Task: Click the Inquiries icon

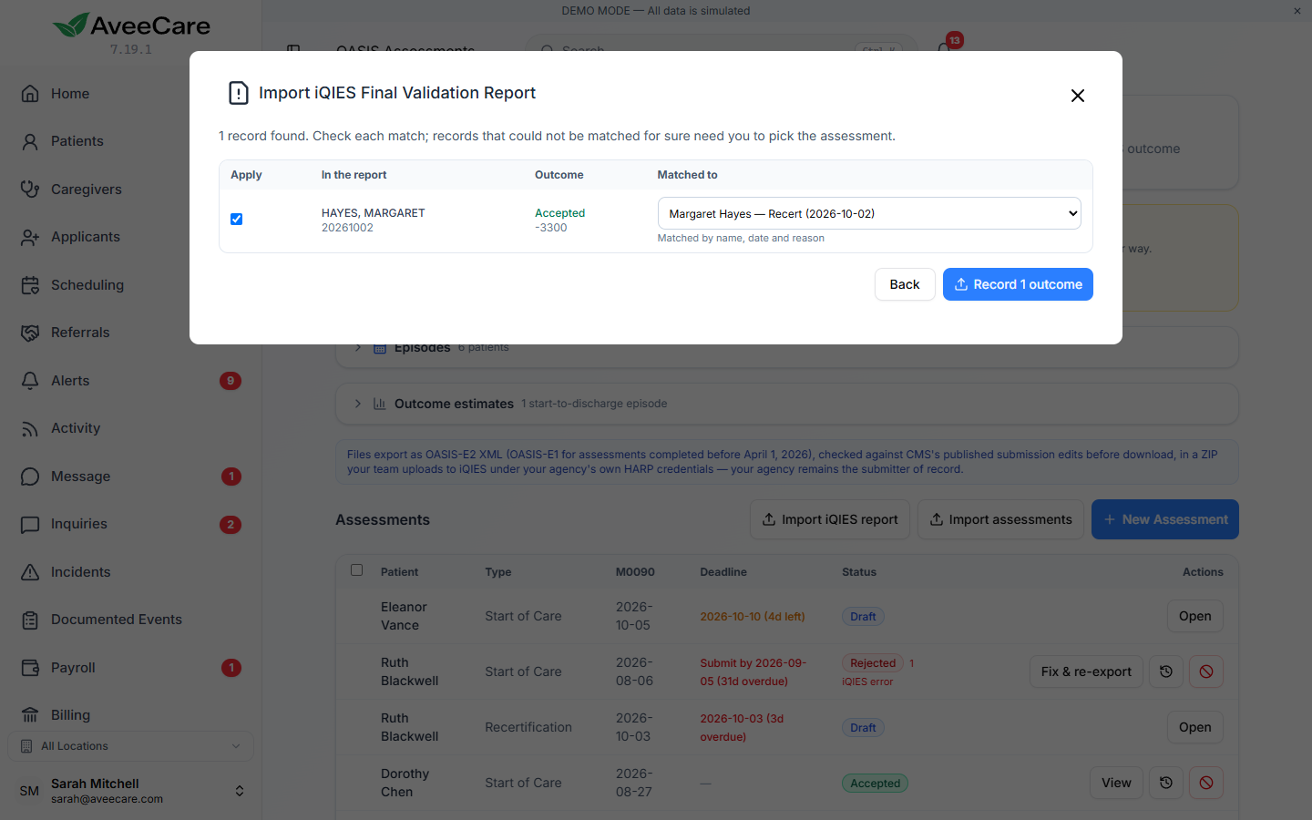Action: point(30,524)
